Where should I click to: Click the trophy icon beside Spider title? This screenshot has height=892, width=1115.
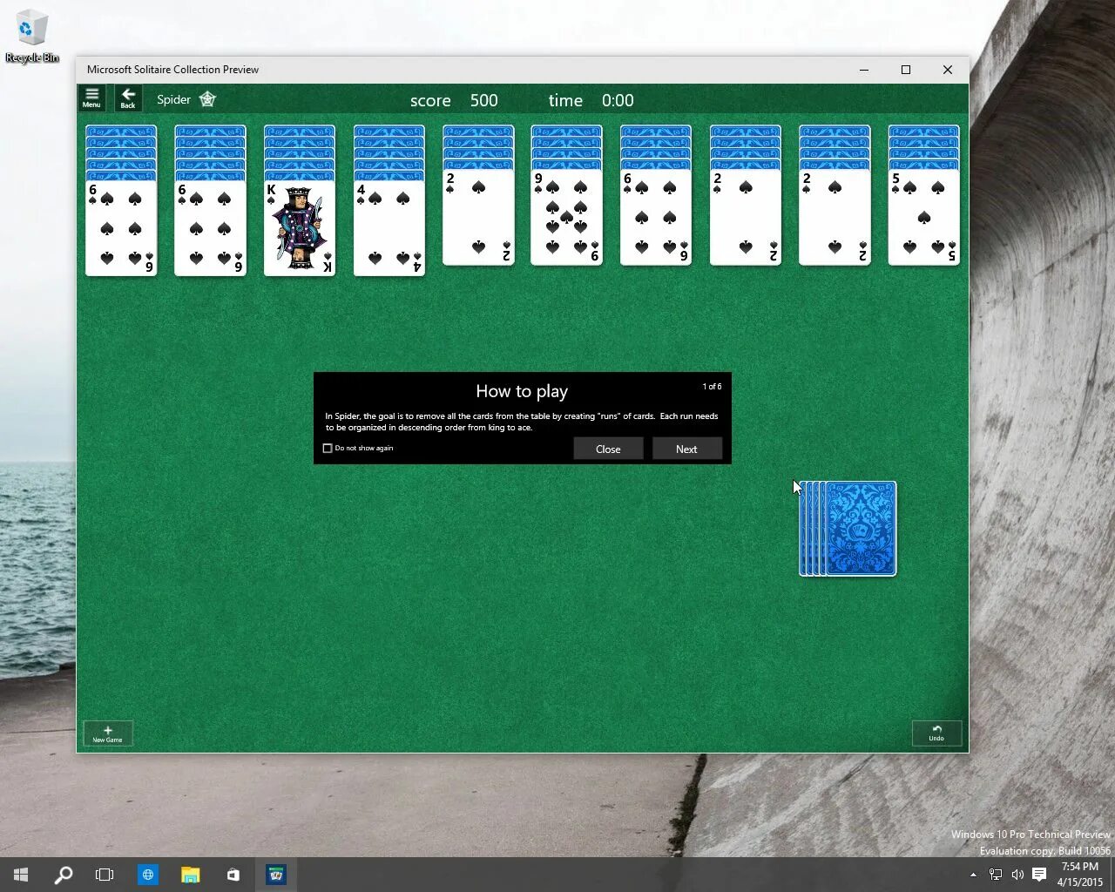pyautogui.click(x=207, y=99)
